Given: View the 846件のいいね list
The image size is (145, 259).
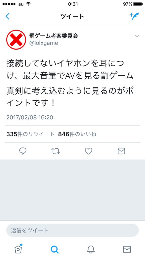Looking at the screenshot, I should click(77, 134).
